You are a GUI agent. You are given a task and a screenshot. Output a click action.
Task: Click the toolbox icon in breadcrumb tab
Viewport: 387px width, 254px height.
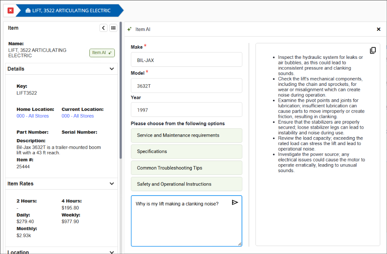tap(28, 11)
